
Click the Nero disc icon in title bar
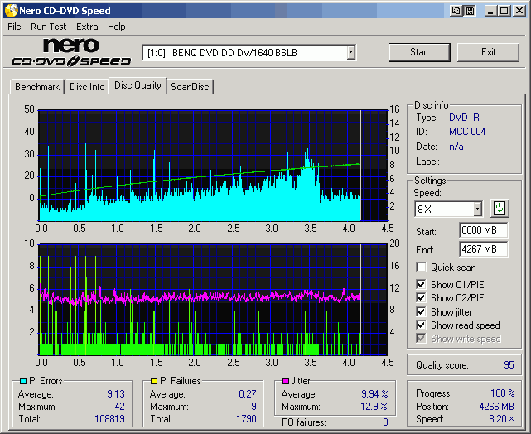tap(11, 11)
